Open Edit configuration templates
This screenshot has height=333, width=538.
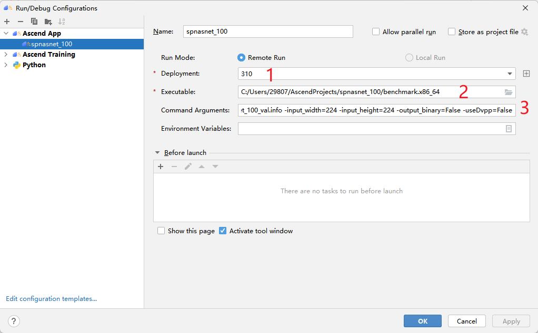pyautogui.click(x=51, y=298)
